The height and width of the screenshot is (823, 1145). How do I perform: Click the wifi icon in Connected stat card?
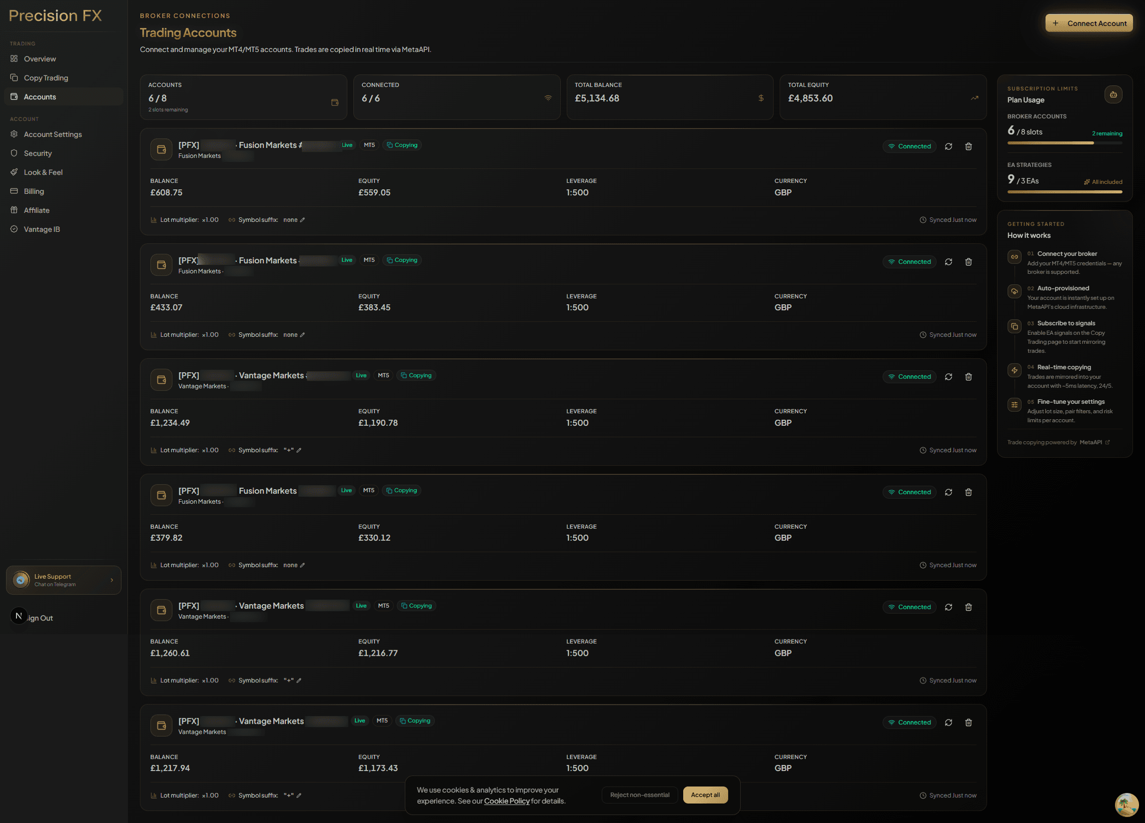click(548, 98)
